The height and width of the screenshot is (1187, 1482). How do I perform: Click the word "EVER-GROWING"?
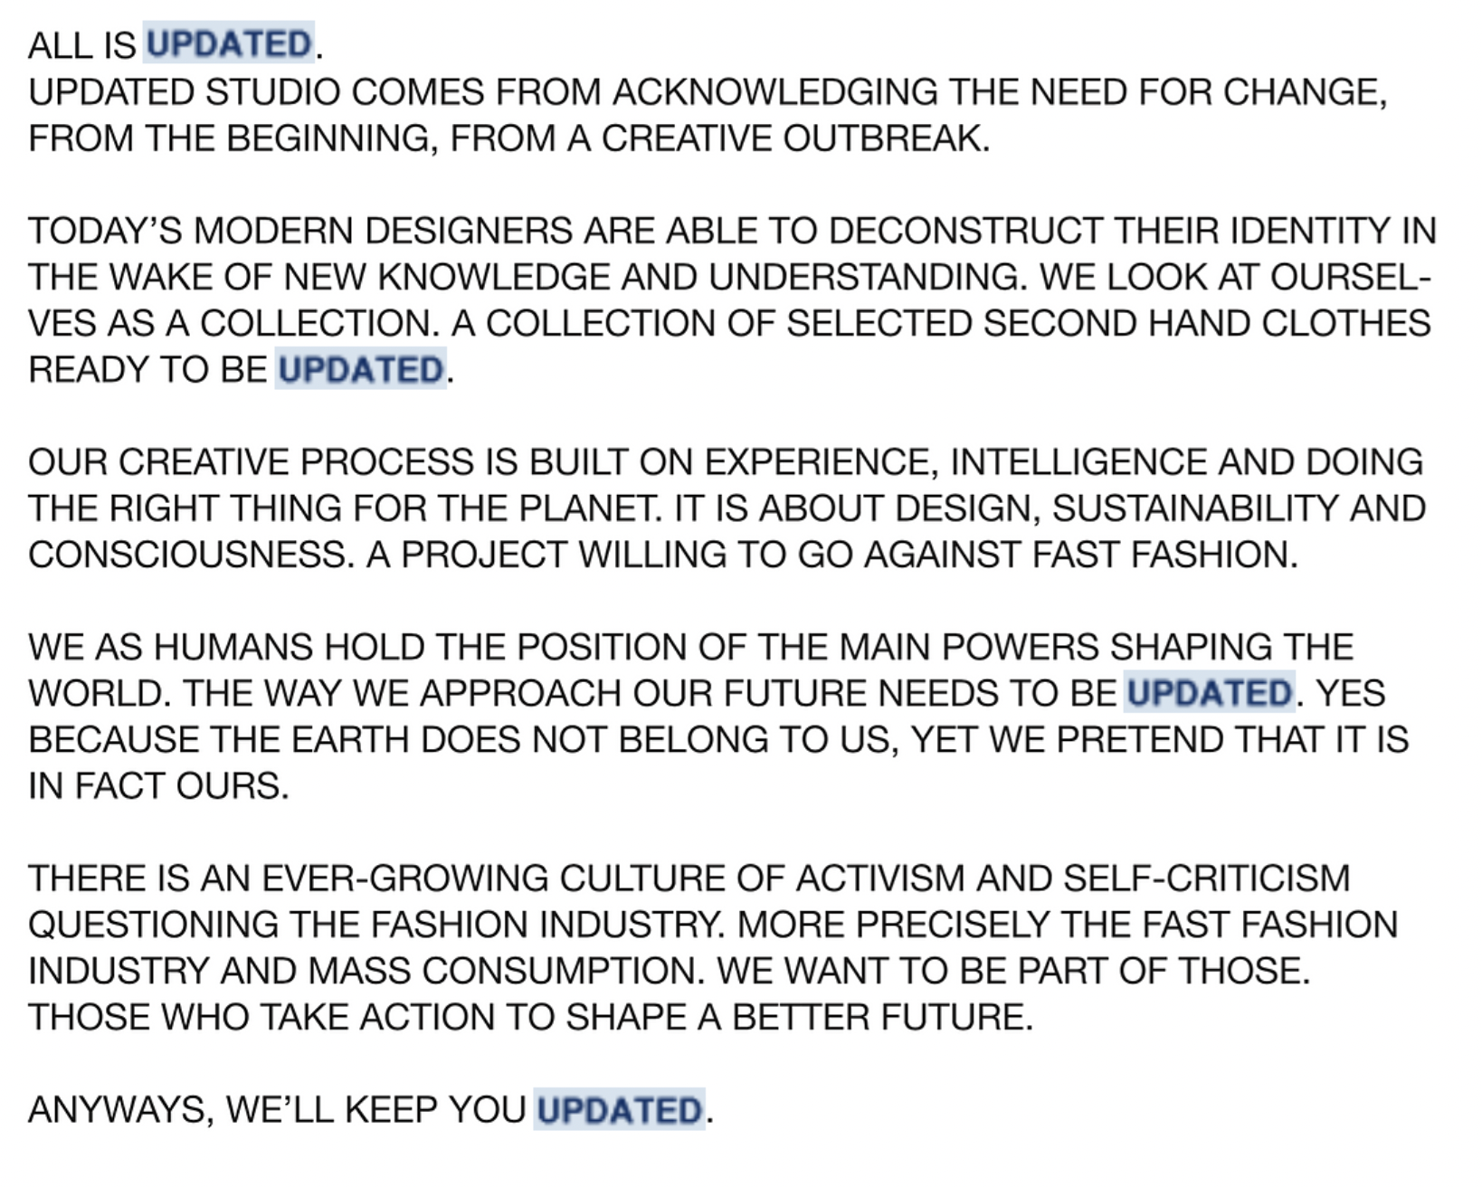tap(404, 878)
